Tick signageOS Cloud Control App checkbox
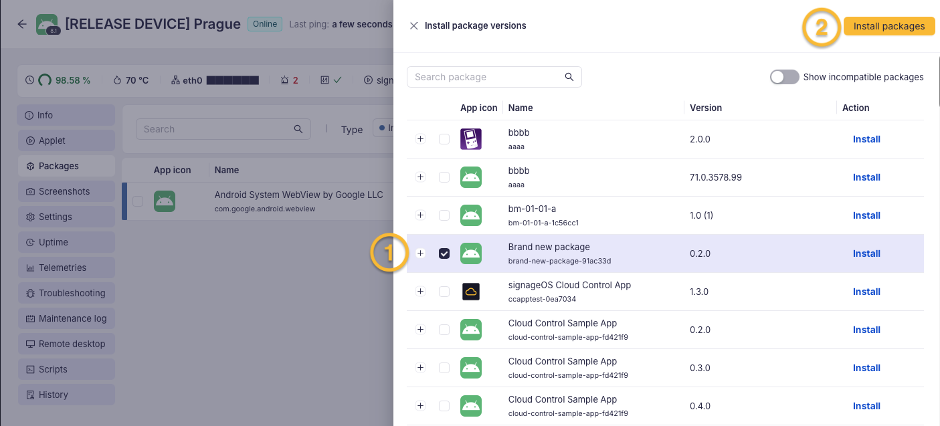The width and height of the screenshot is (940, 426). click(444, 292)
